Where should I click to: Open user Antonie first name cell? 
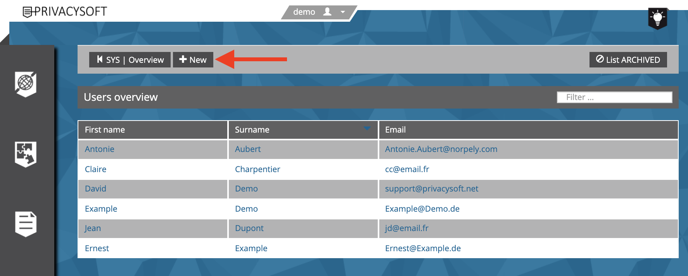(x=152, y=149)
